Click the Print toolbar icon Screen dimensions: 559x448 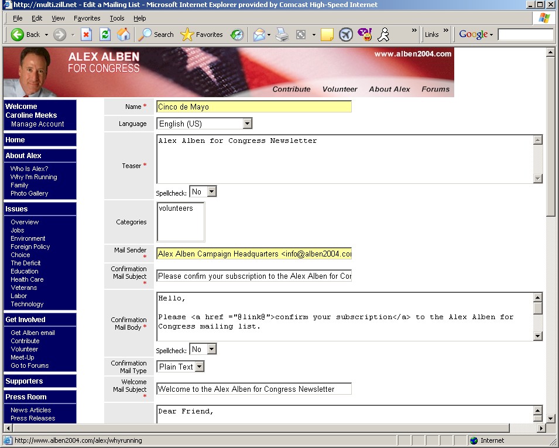tap(282, 35)
